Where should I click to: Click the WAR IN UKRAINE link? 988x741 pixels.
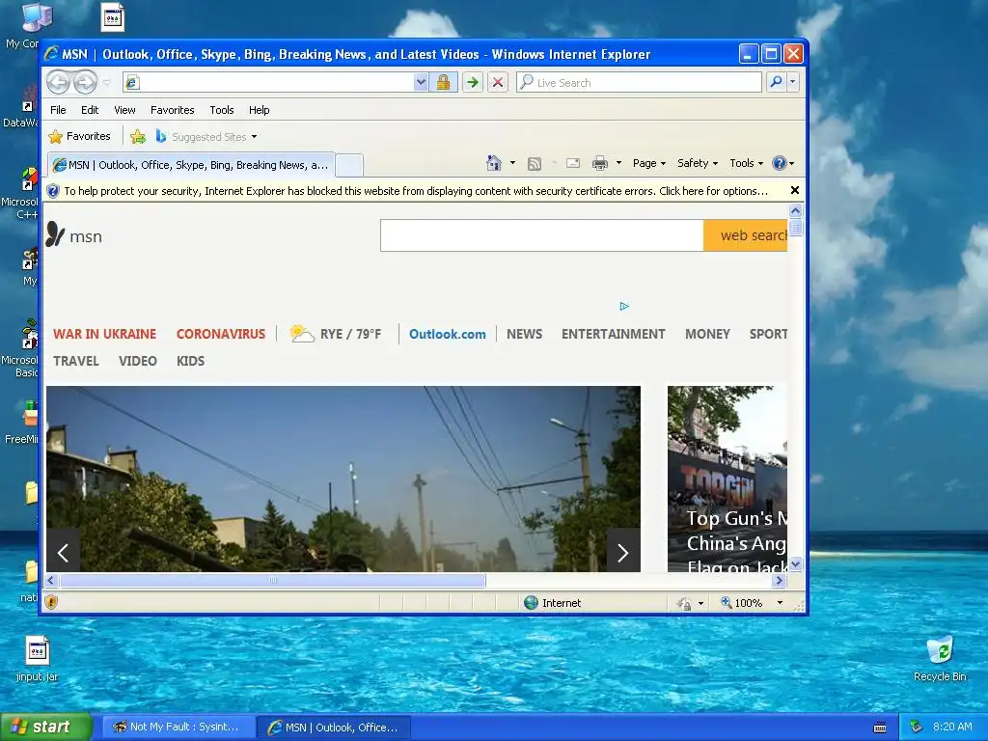pyautogui.click(x=104, y=334)
